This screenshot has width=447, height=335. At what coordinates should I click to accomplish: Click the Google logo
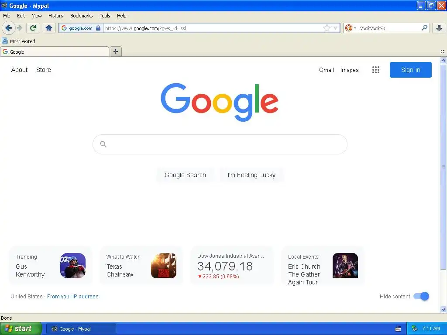(x=220, y=102)
